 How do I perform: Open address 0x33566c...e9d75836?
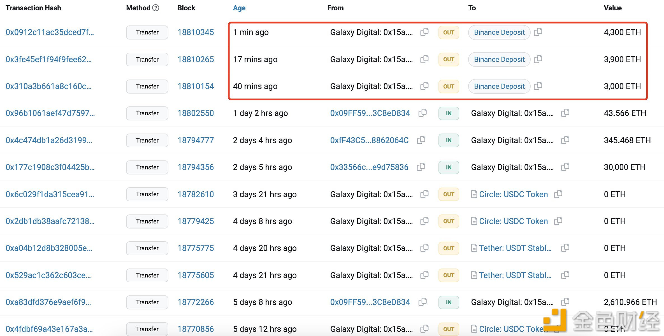tap(369, 167)
